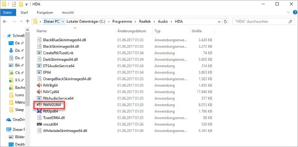Expand the chevron after Realtek in path

coord(154,21)
